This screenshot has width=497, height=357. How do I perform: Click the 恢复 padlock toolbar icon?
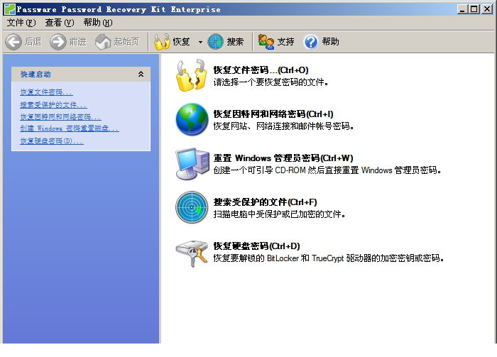point(162,42)
